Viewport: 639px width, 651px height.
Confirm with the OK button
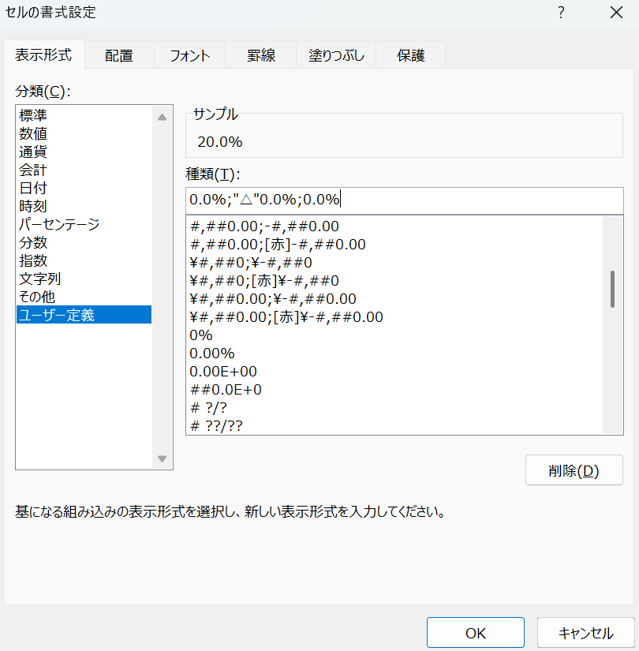click(x=475, y=633)
